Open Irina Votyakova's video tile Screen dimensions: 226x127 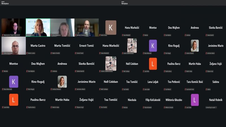[62, 27]
